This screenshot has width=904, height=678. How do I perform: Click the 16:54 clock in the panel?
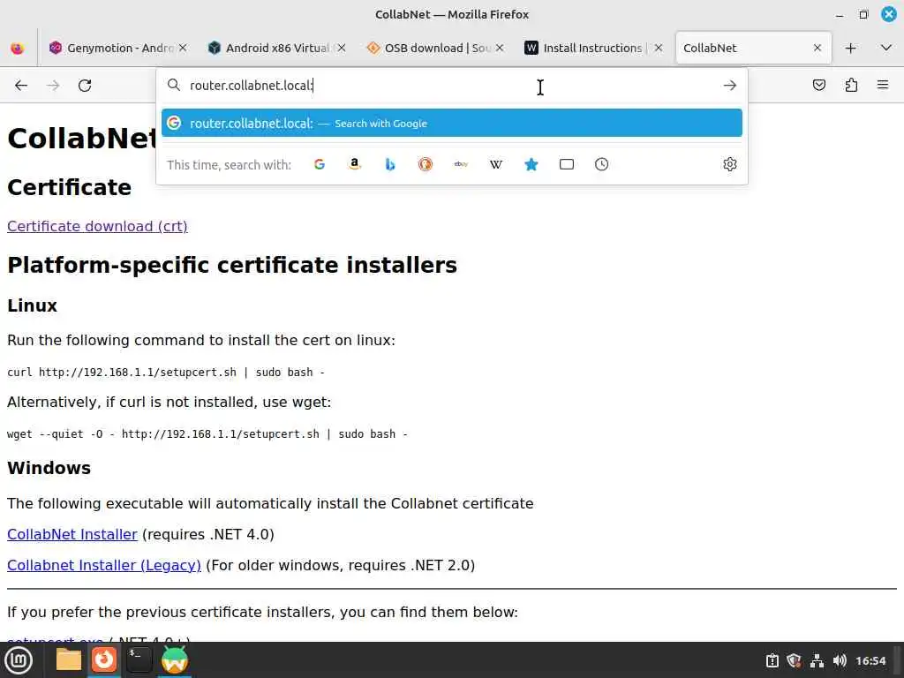870,660
